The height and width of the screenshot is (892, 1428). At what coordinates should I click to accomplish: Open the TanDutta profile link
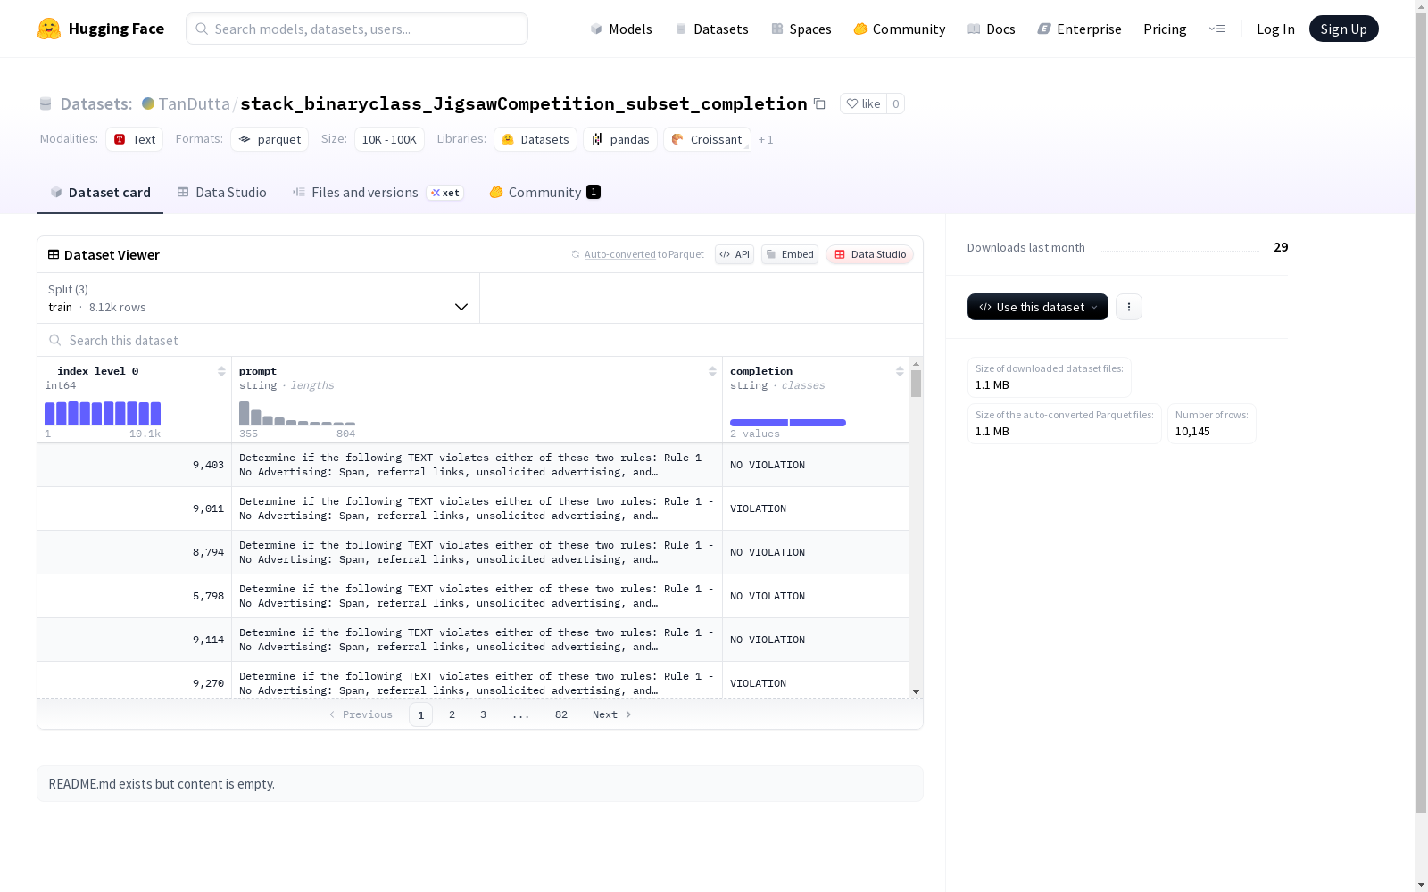pyautogui.click(x=194, y=103)
